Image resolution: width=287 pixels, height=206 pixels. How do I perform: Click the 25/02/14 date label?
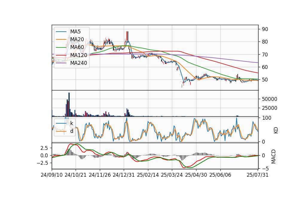click(x=148, y=175)
